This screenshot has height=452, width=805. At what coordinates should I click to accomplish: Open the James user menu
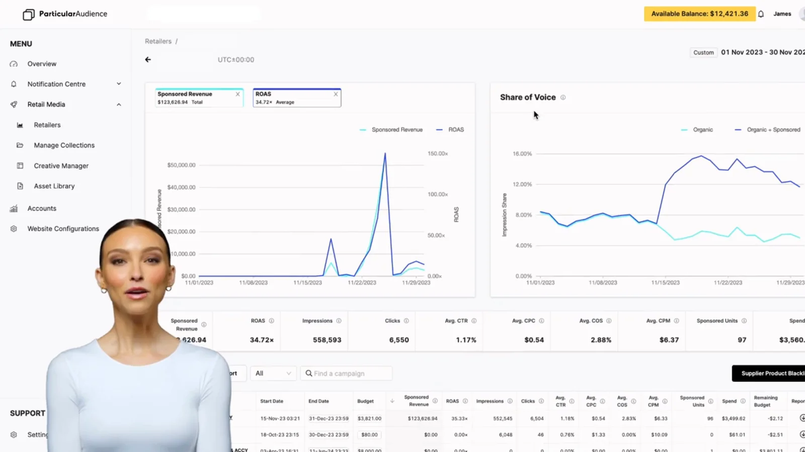[x=782, y=14]
